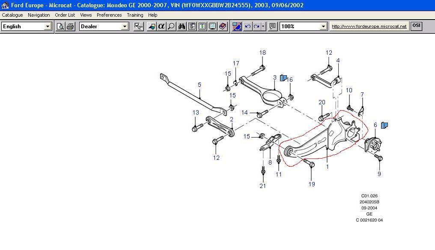Click the flag icon in toolbar
This screenshot has height=250, width=435.
click(x=237, y=26)
